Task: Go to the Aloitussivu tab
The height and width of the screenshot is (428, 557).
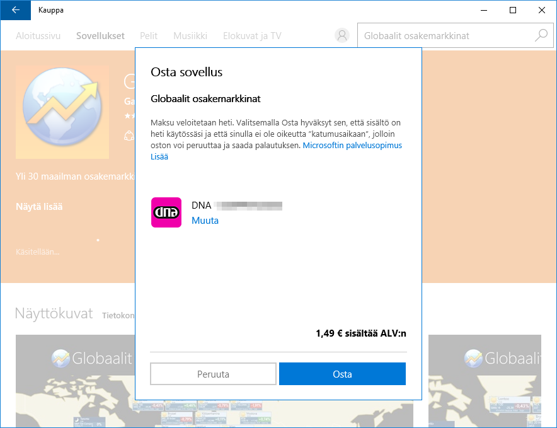Action: (x=38, y=36)
